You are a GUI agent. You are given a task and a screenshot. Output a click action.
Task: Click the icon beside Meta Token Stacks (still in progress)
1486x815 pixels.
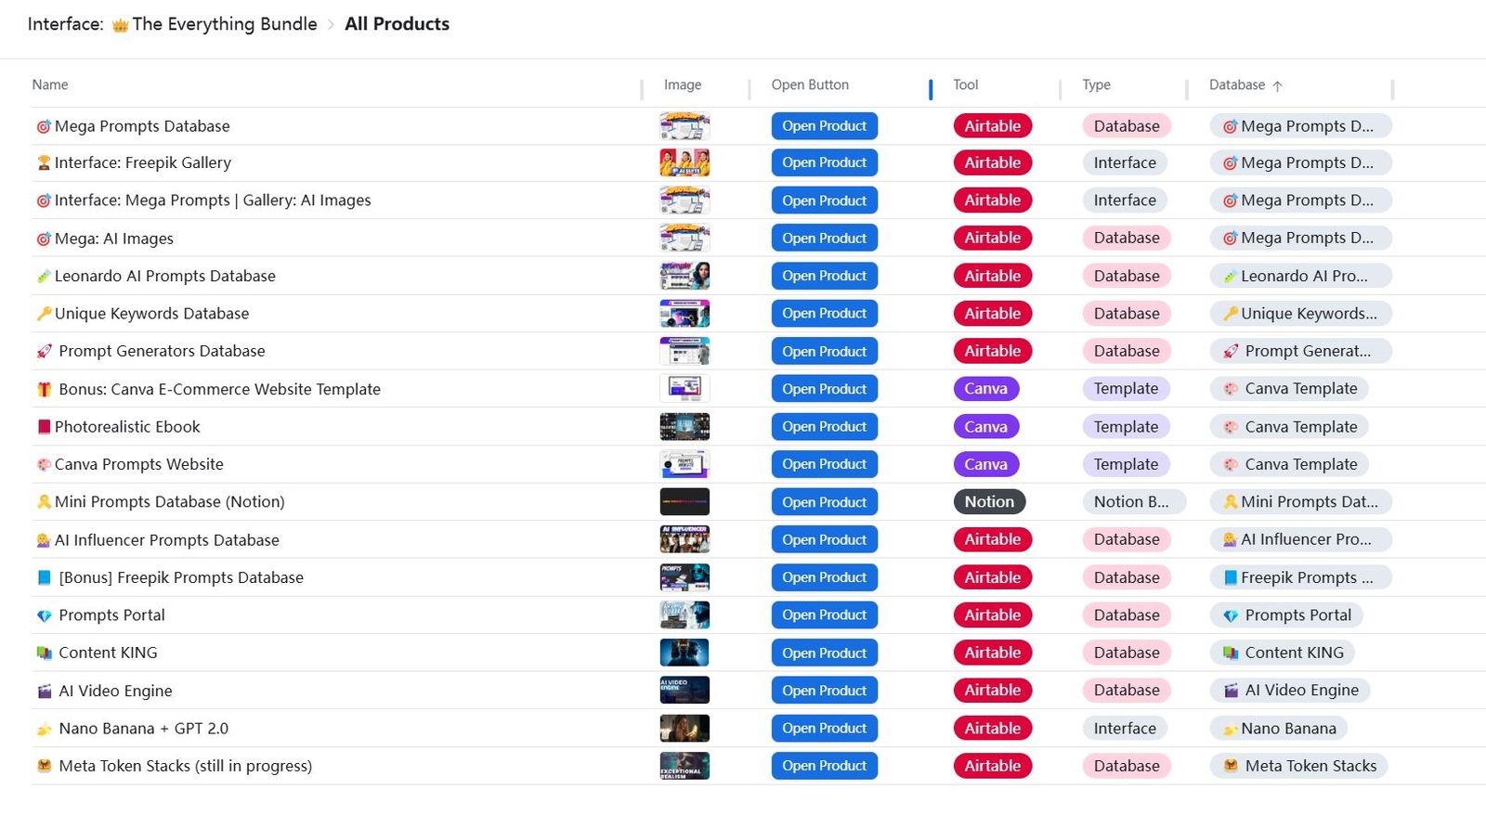pyautogui.click(x=44, y=766)
